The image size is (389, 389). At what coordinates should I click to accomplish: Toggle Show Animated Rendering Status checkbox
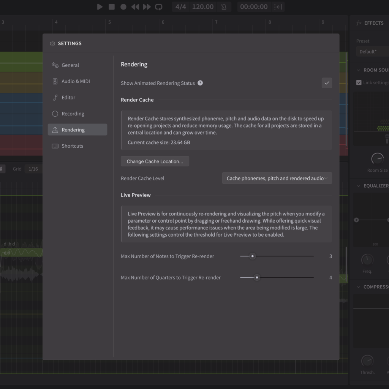[x=327, y=83]
